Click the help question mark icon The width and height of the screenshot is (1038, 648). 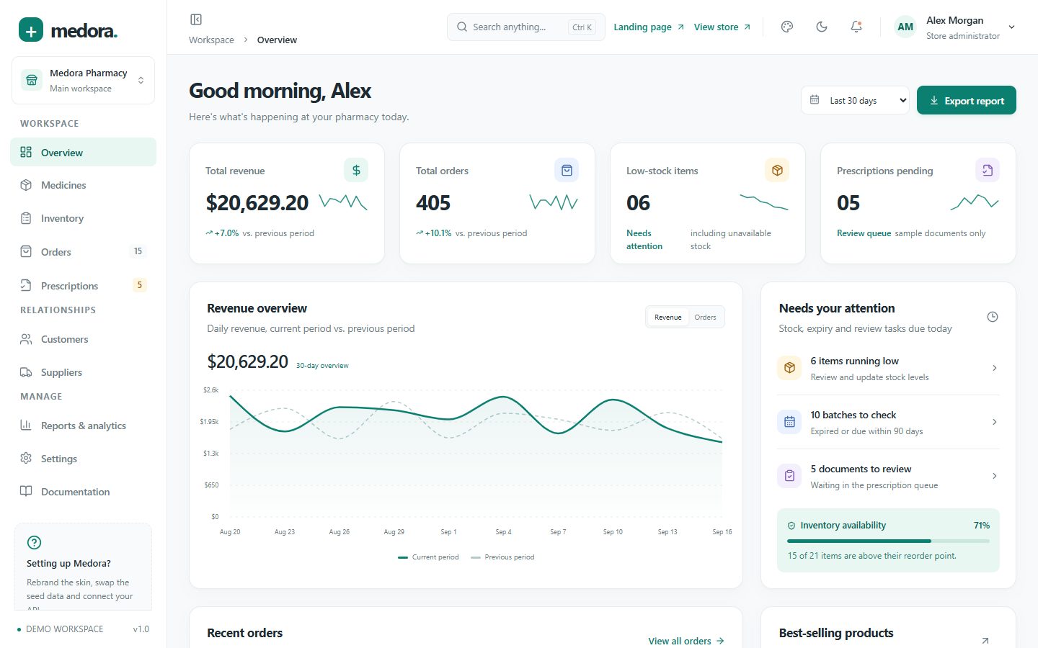[x=34, y=543]
